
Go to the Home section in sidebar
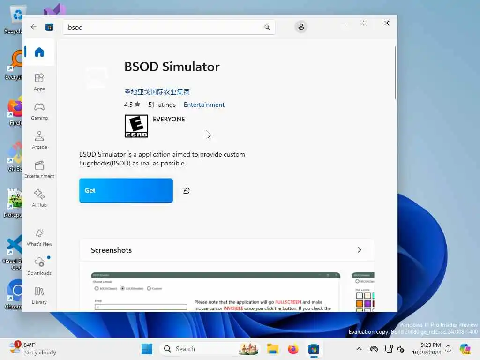[39, 52]
